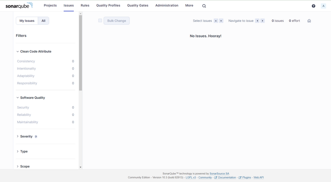Viewport: 331px width, 182px height.
Task: Expand the Severity filter section
Action: pos(26,136)
